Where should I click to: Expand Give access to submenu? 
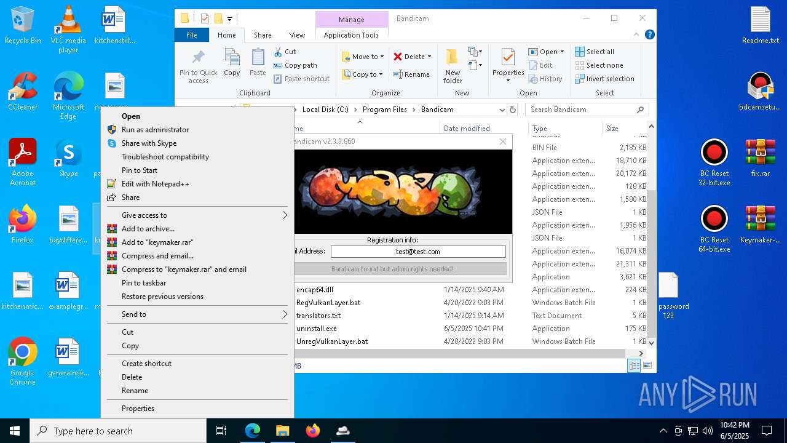point(197,215)
